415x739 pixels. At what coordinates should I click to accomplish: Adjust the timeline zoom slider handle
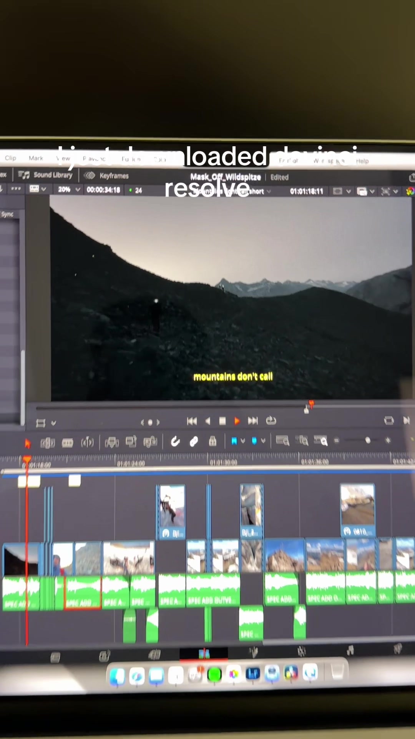coord(368,440)
